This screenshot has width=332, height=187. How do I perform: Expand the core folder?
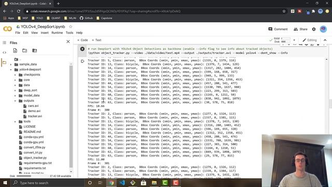tap(15, 80)
